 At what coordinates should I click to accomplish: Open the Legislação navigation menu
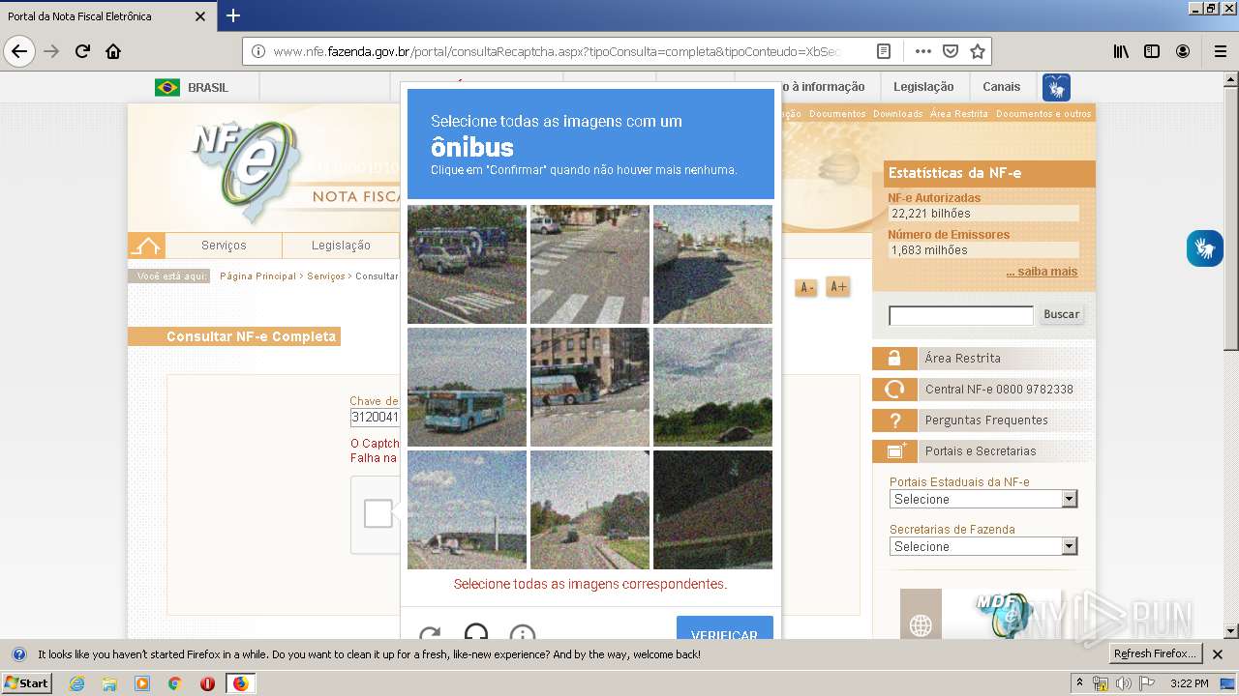[x=341, y=246]
